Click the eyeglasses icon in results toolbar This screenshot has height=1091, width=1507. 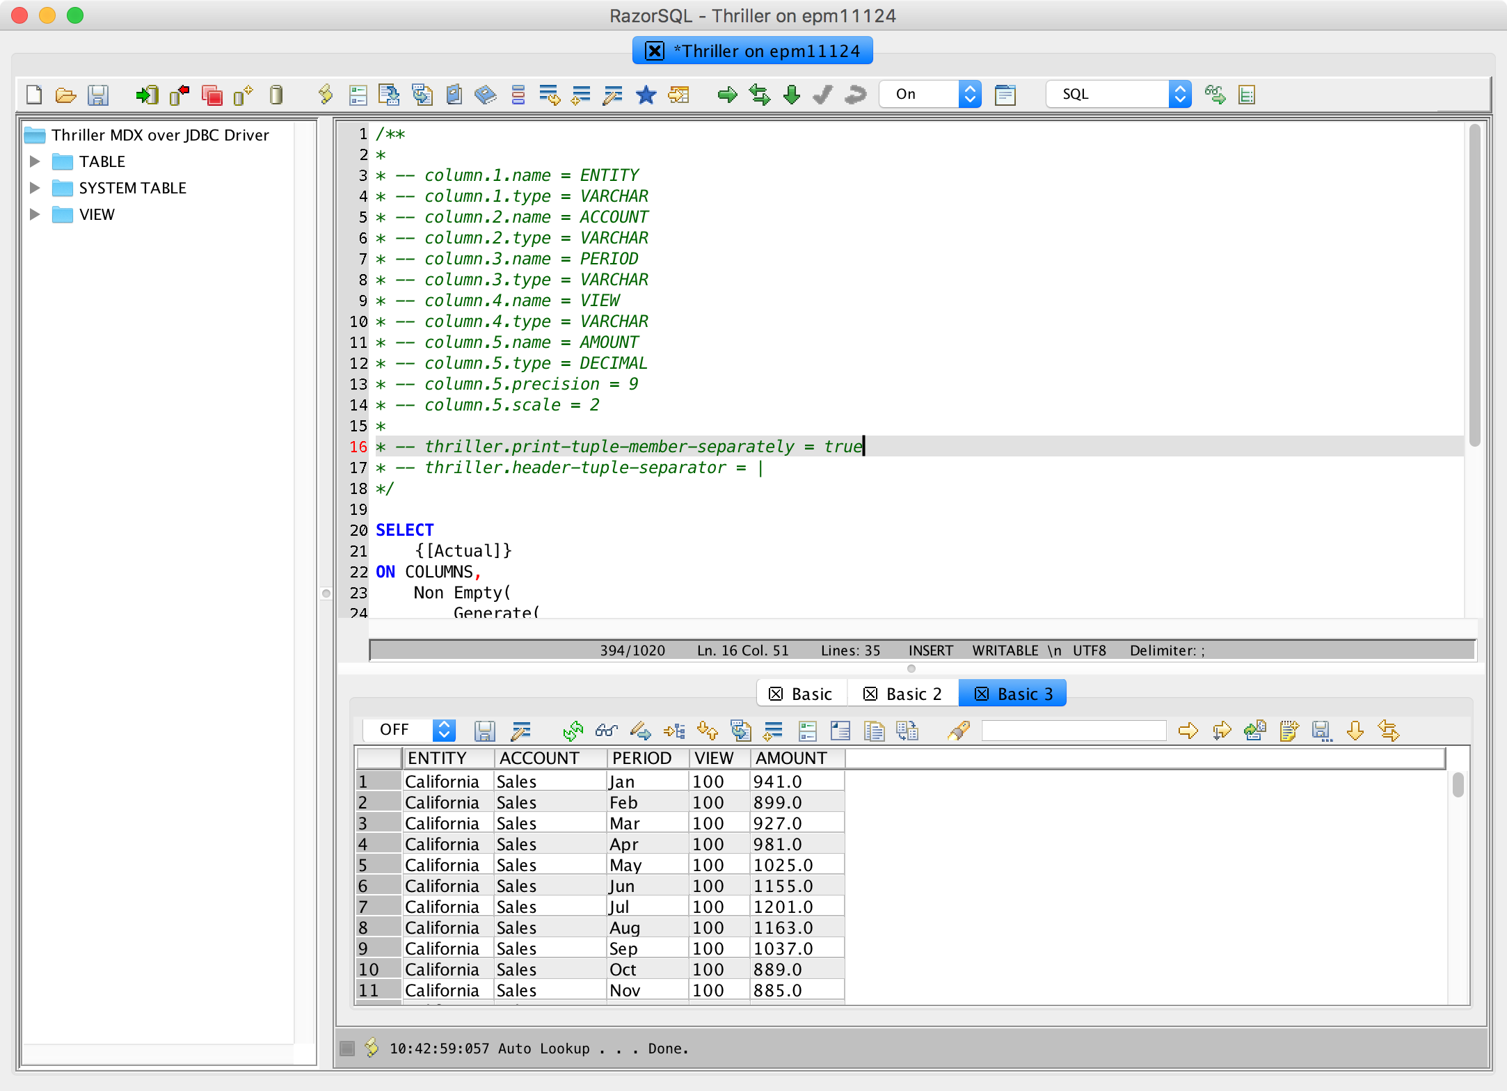[x=607, y=731]
